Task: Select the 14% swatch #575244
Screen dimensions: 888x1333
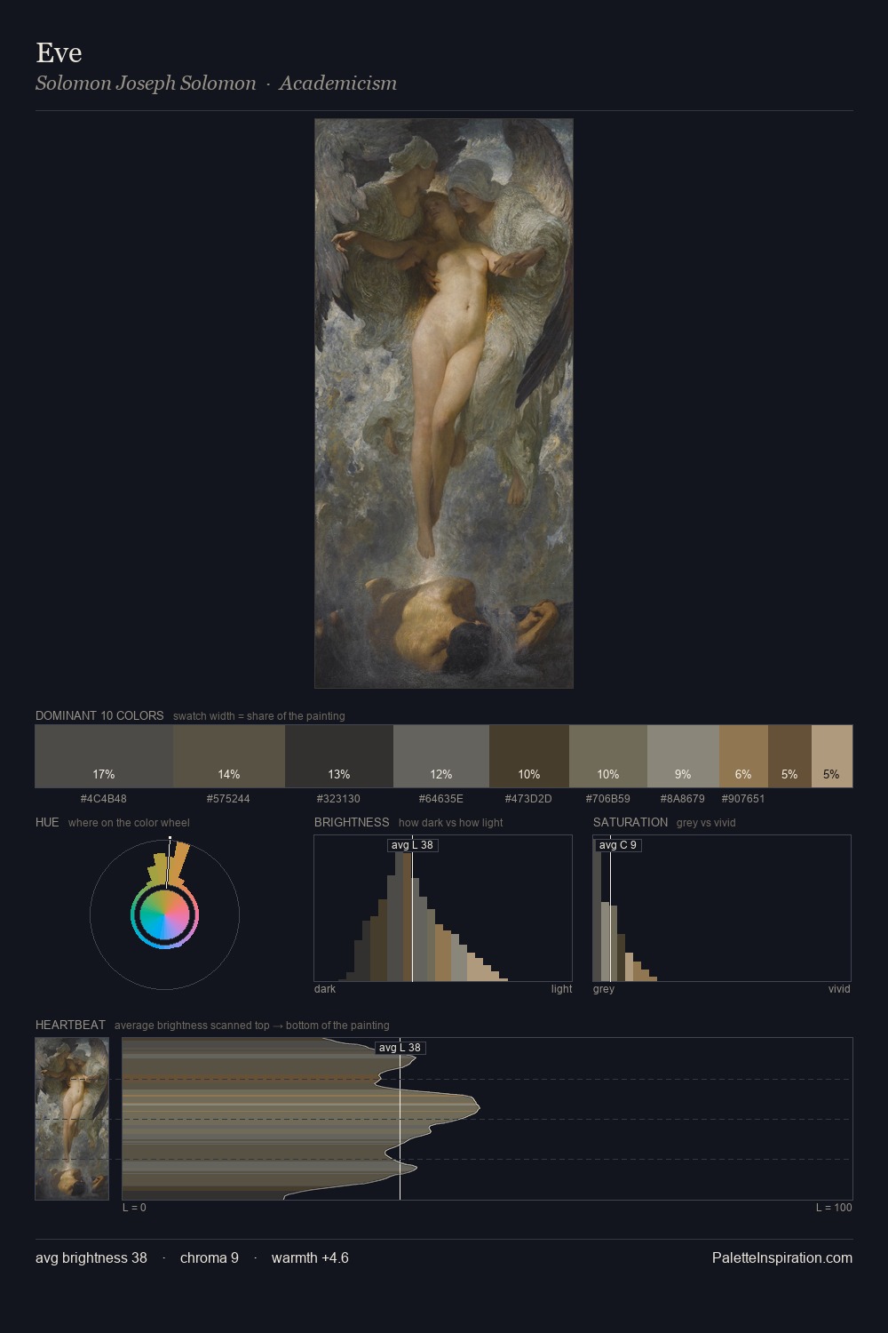Action: (x=229, y=756)
